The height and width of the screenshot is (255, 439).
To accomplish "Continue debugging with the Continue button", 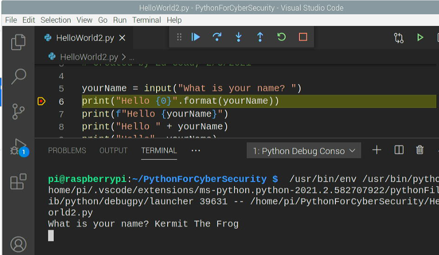I will (x=196, y=37).
